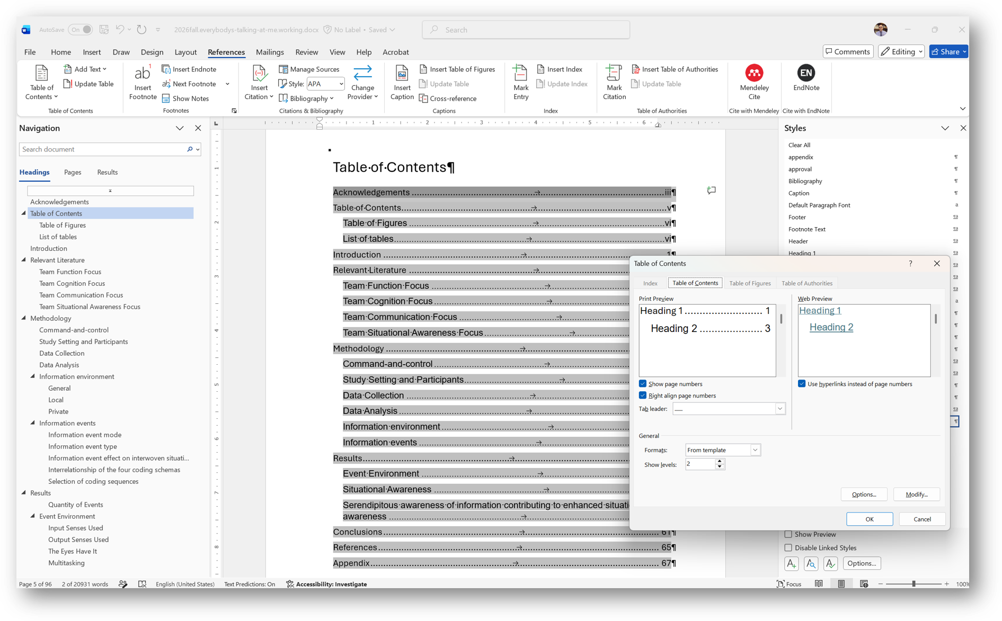Open Insert Citation

[x=259, y=82]
